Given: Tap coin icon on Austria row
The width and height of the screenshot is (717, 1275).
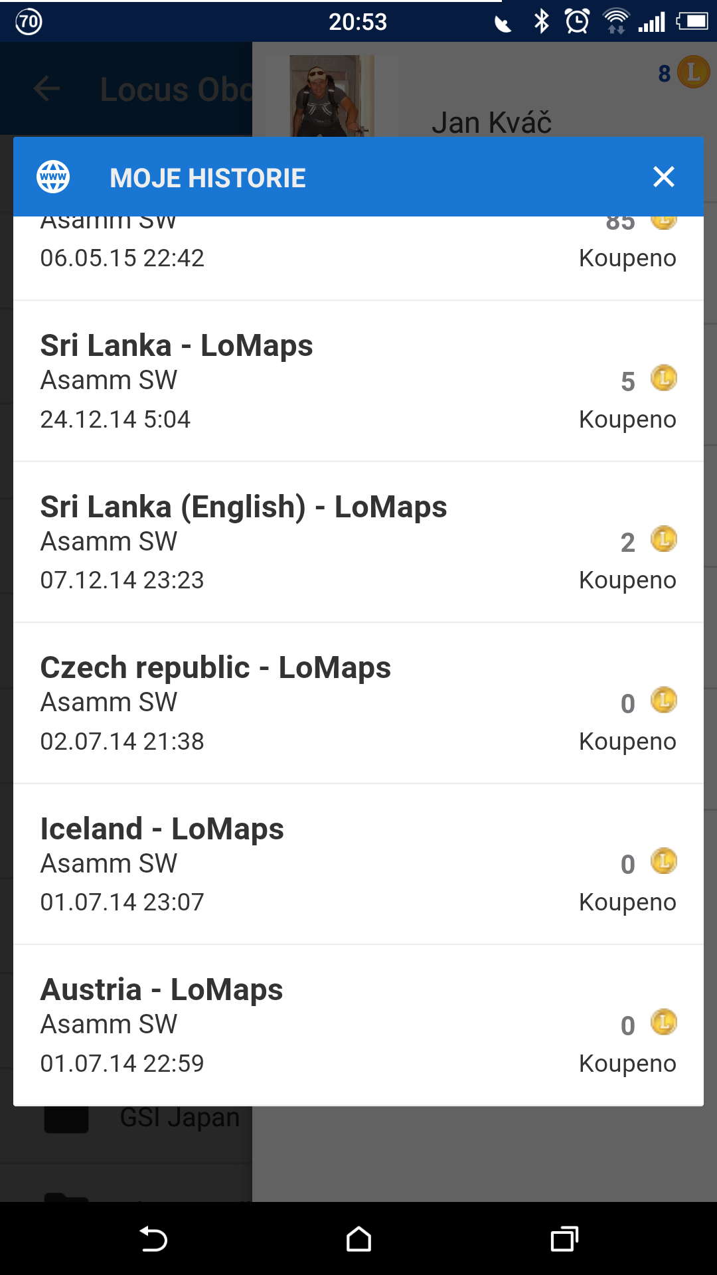Looking at the screenshot, I should [664, 1023].
